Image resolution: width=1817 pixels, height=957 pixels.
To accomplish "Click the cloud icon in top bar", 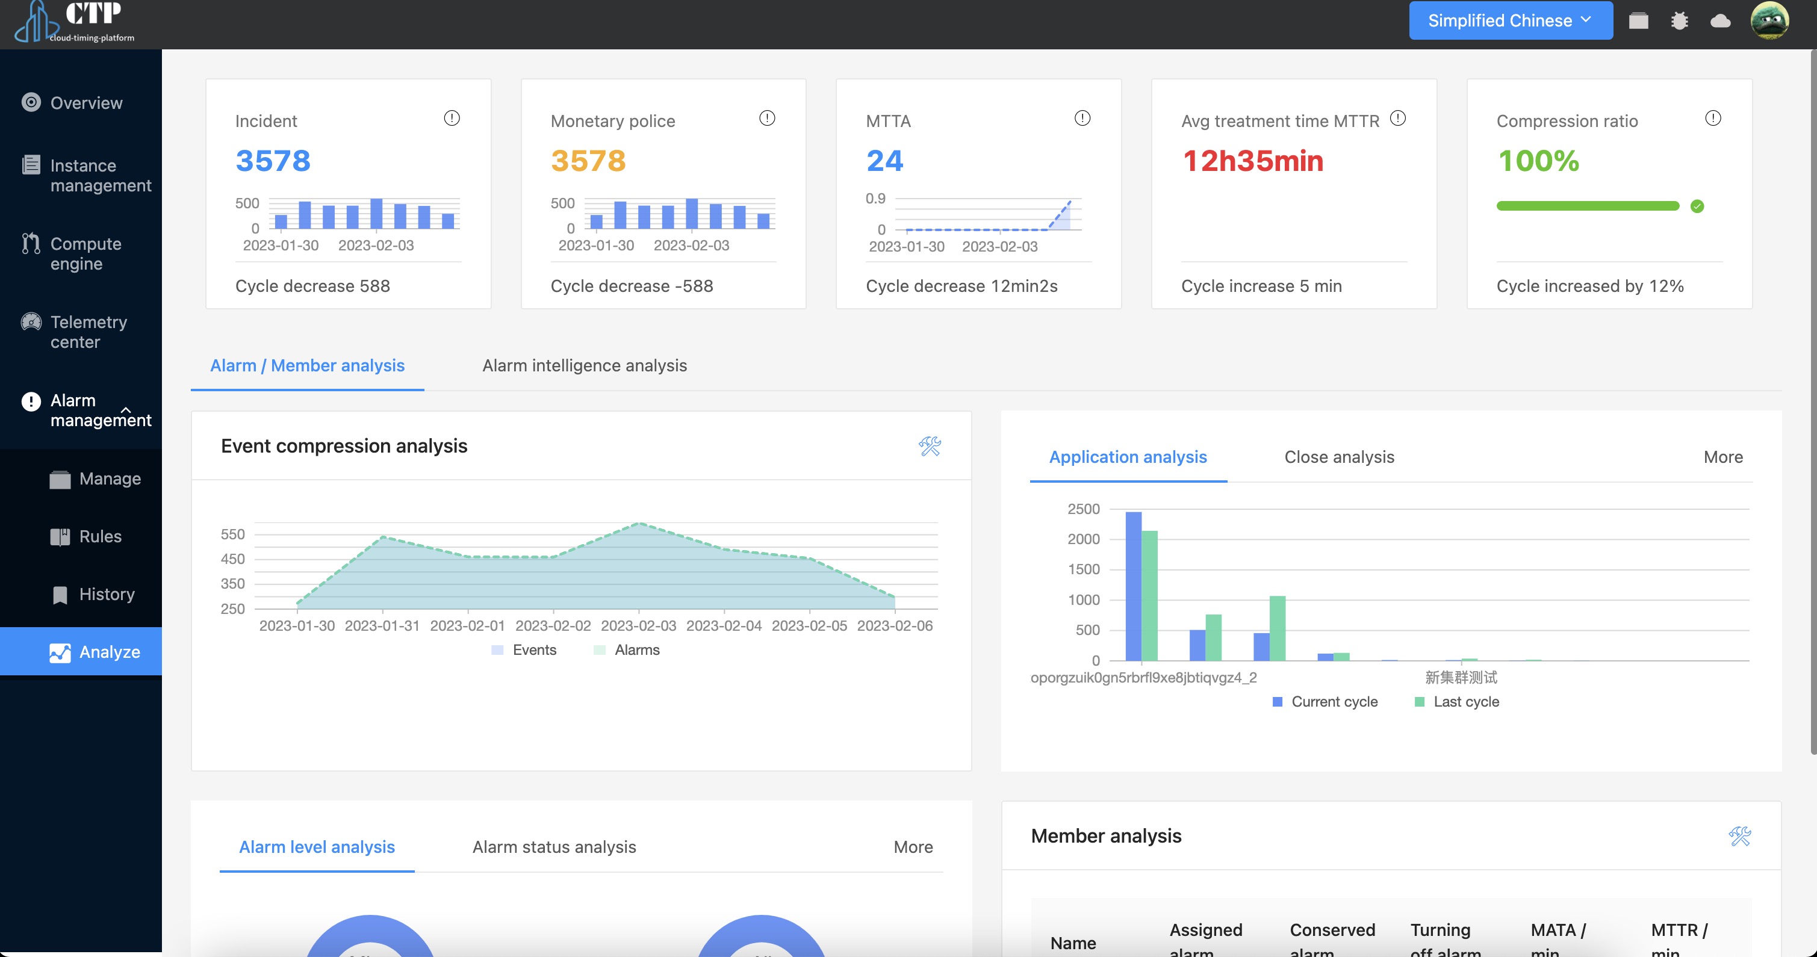I will pyautogui.click(x=1720, y=20).
